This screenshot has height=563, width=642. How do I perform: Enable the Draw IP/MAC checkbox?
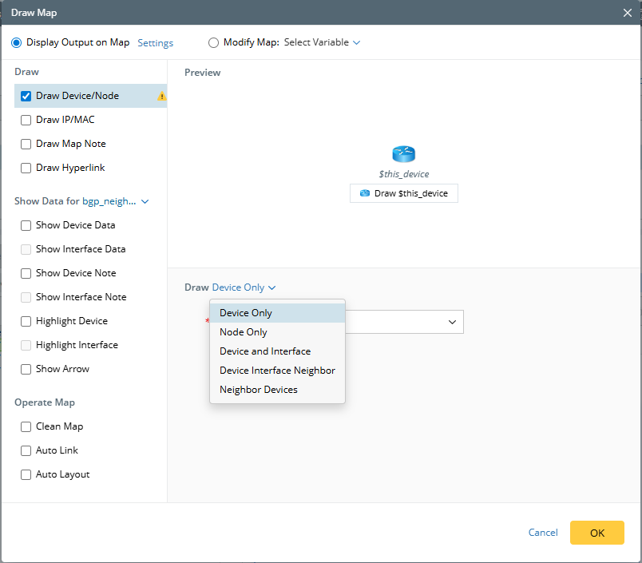(26, 120)
